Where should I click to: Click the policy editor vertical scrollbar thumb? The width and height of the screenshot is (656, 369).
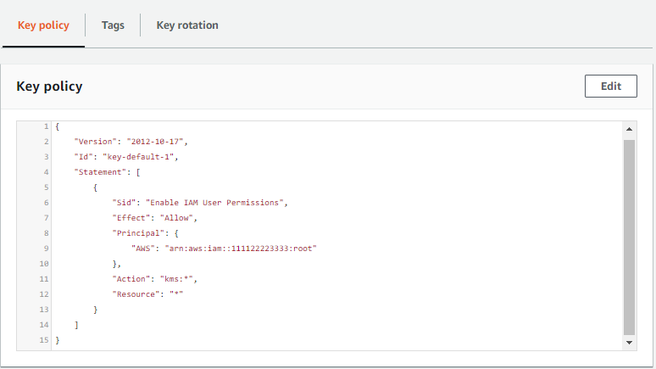point(629,236)
